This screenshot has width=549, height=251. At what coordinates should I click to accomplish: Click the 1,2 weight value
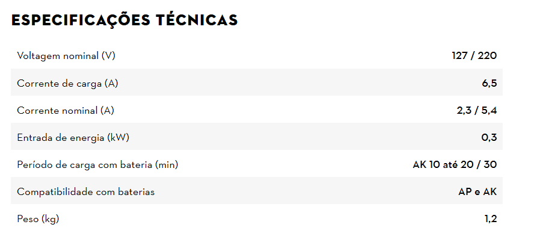(491, 219)
